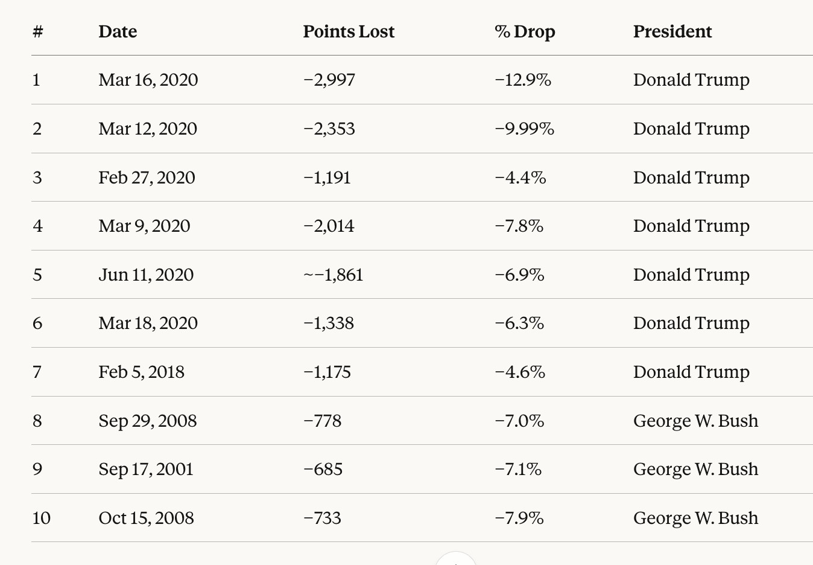813x565 pixels.
Task: Click the −4.4% drop cell
Action: [520, 177]
